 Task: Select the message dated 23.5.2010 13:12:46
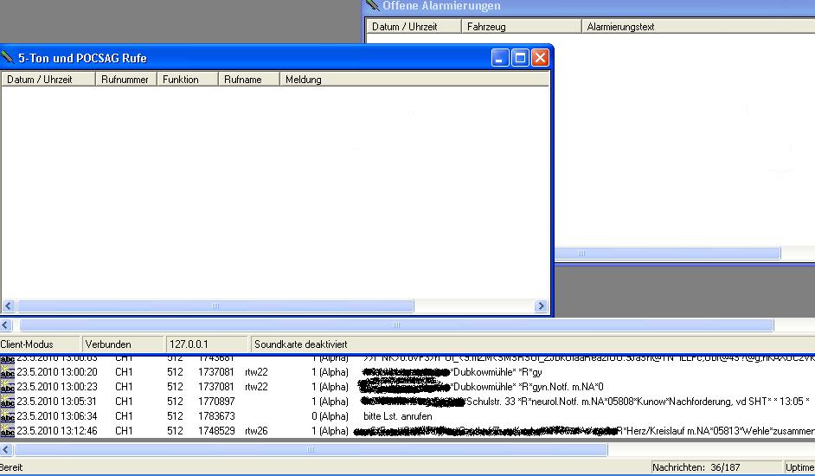(x=407, y=431)
